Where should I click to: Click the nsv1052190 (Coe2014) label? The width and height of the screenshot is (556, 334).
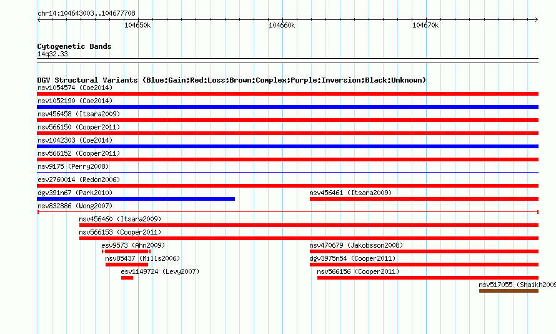coord(75,101)
